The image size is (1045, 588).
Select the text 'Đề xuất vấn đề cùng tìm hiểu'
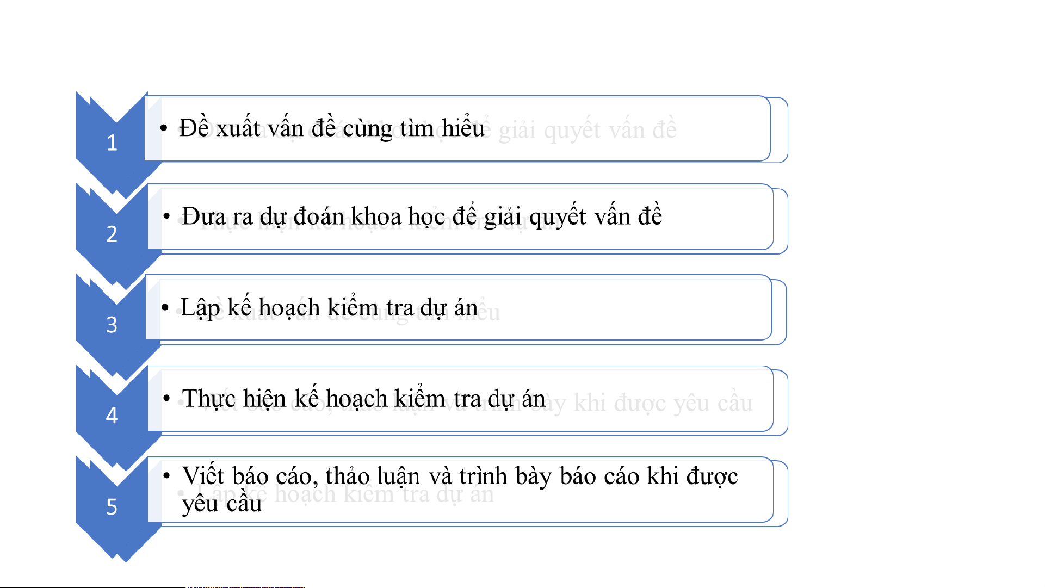tap(331, 128)
